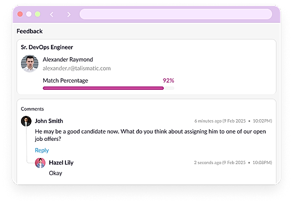This screenshot has height=204, width=293.
Task: Click the white minimize window dot
Action: 29,14
